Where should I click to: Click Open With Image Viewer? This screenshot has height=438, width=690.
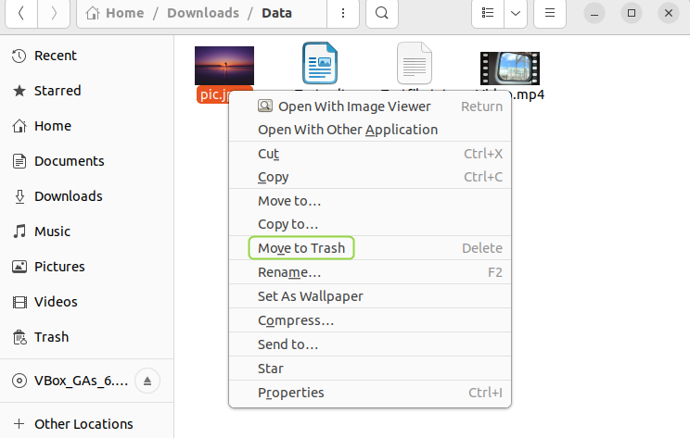[x=354, y=106]
